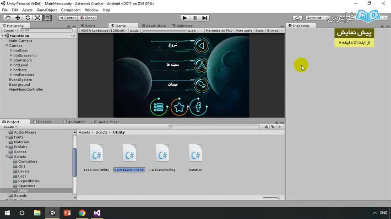Expand btnArmory in Hierarchy
391x219 pixels.
point(11,60)
